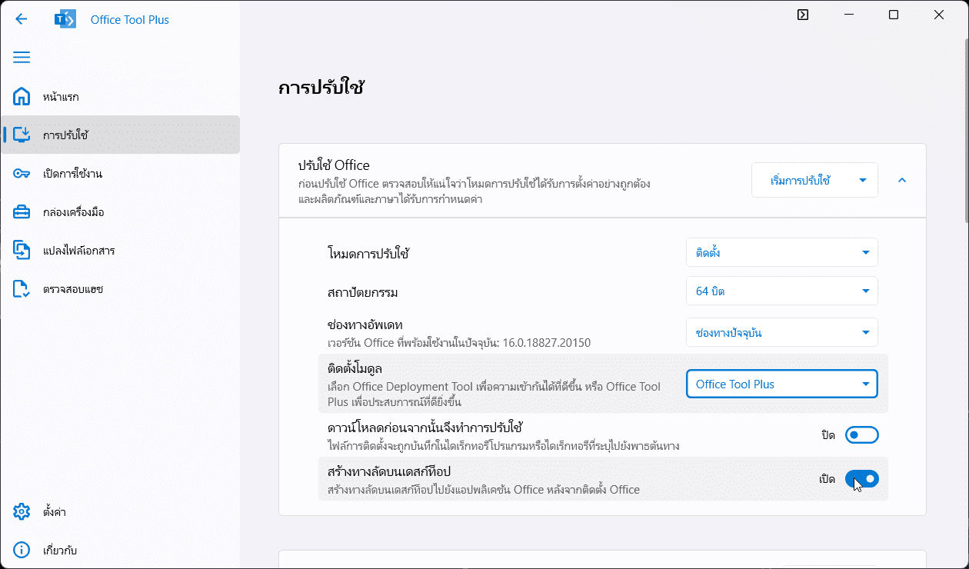
Task: Open กล่องเครื่องมือ from the sidebar
Action: coord(120,212)
